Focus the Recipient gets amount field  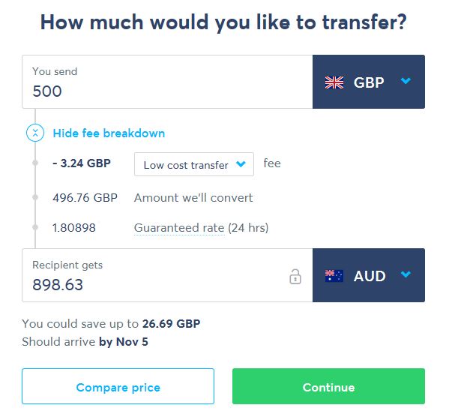tap(167, 275)
